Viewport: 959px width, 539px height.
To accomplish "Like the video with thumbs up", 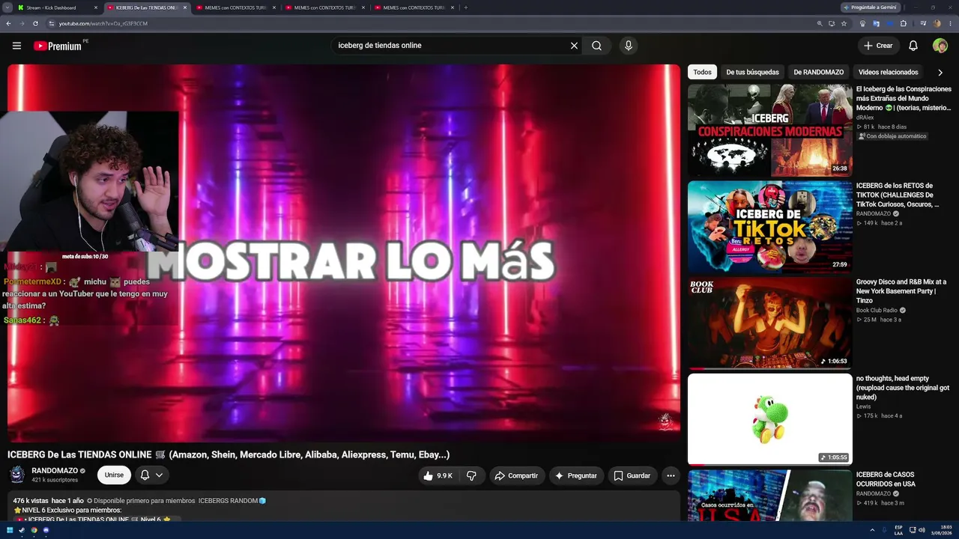I will point(438,475).
